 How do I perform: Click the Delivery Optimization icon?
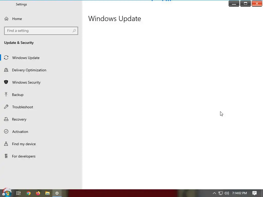[6, 70]
